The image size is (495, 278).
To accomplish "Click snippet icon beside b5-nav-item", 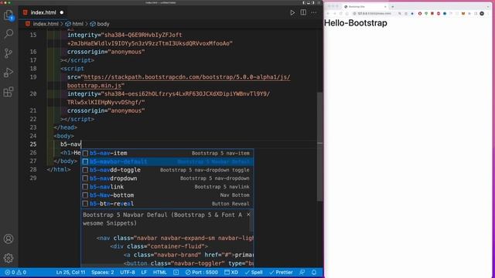I will coord(85,153).
